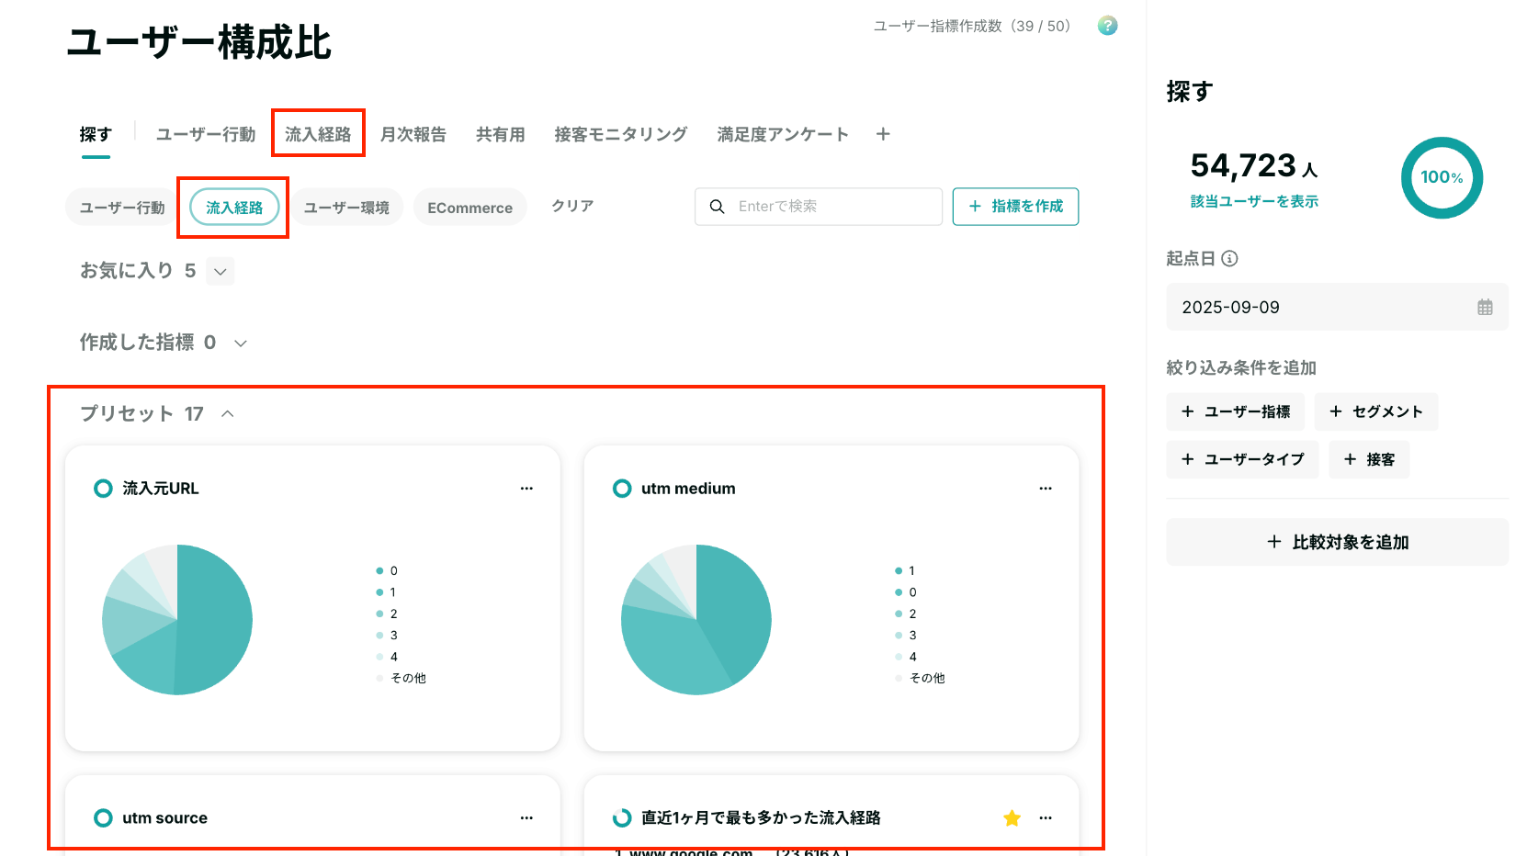This screenshot has height=856, width=1527.
Task: Click クリア to reset filters
Action: pos(572,206)
